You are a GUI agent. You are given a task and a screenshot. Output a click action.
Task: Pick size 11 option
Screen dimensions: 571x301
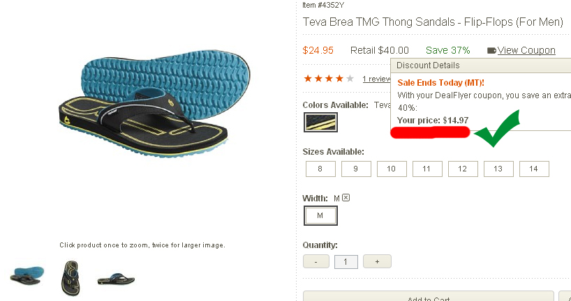pos(427,169)
